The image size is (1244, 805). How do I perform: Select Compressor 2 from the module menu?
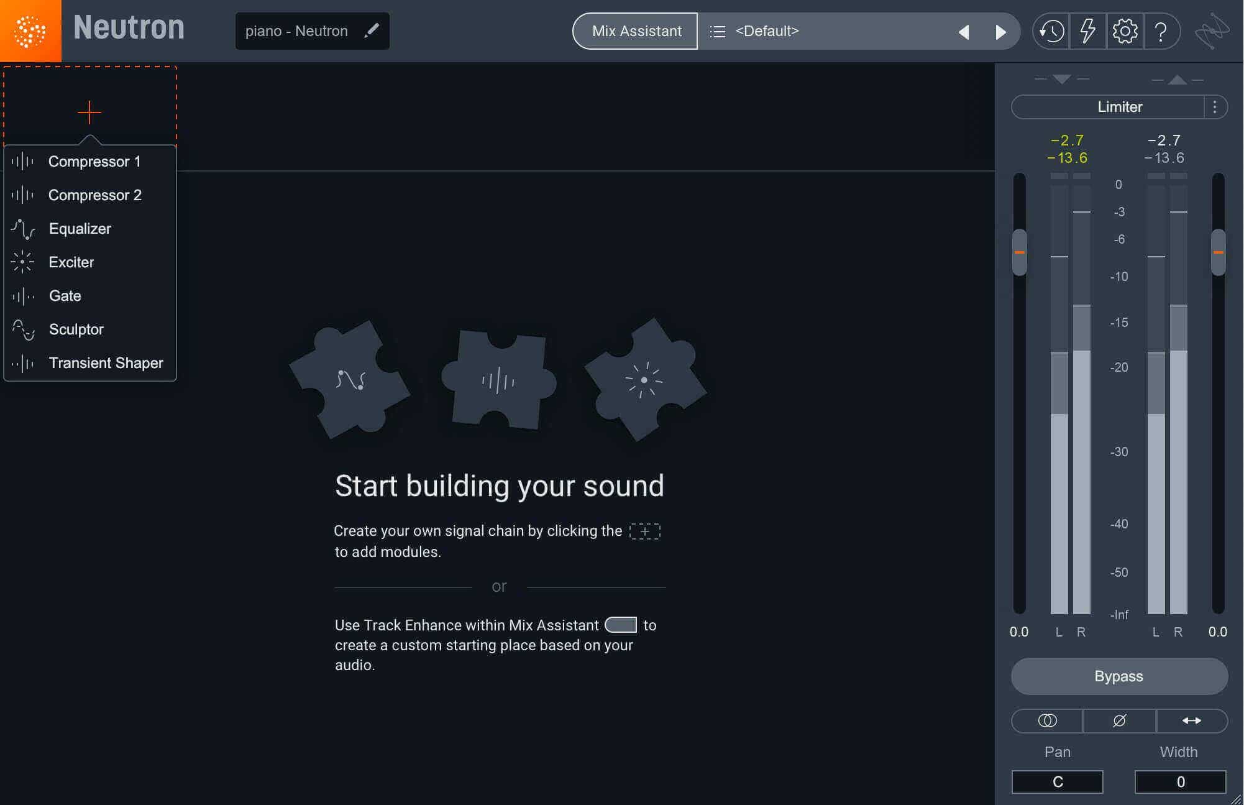[90, 195]
